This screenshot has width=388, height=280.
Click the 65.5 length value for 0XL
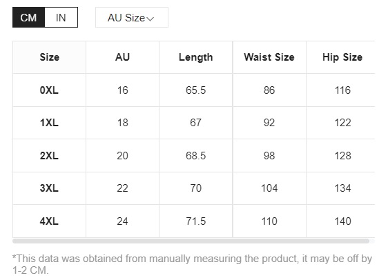click(196, 90)
